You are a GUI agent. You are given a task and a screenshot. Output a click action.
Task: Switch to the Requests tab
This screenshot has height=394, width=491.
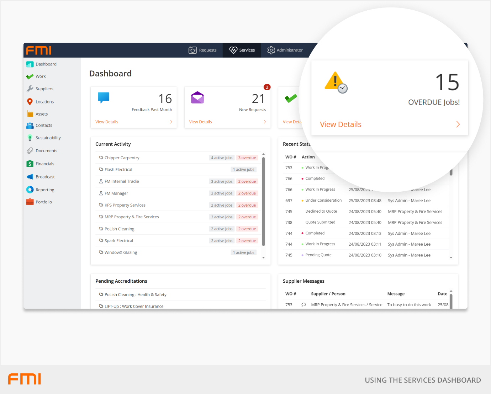point(202,50)
